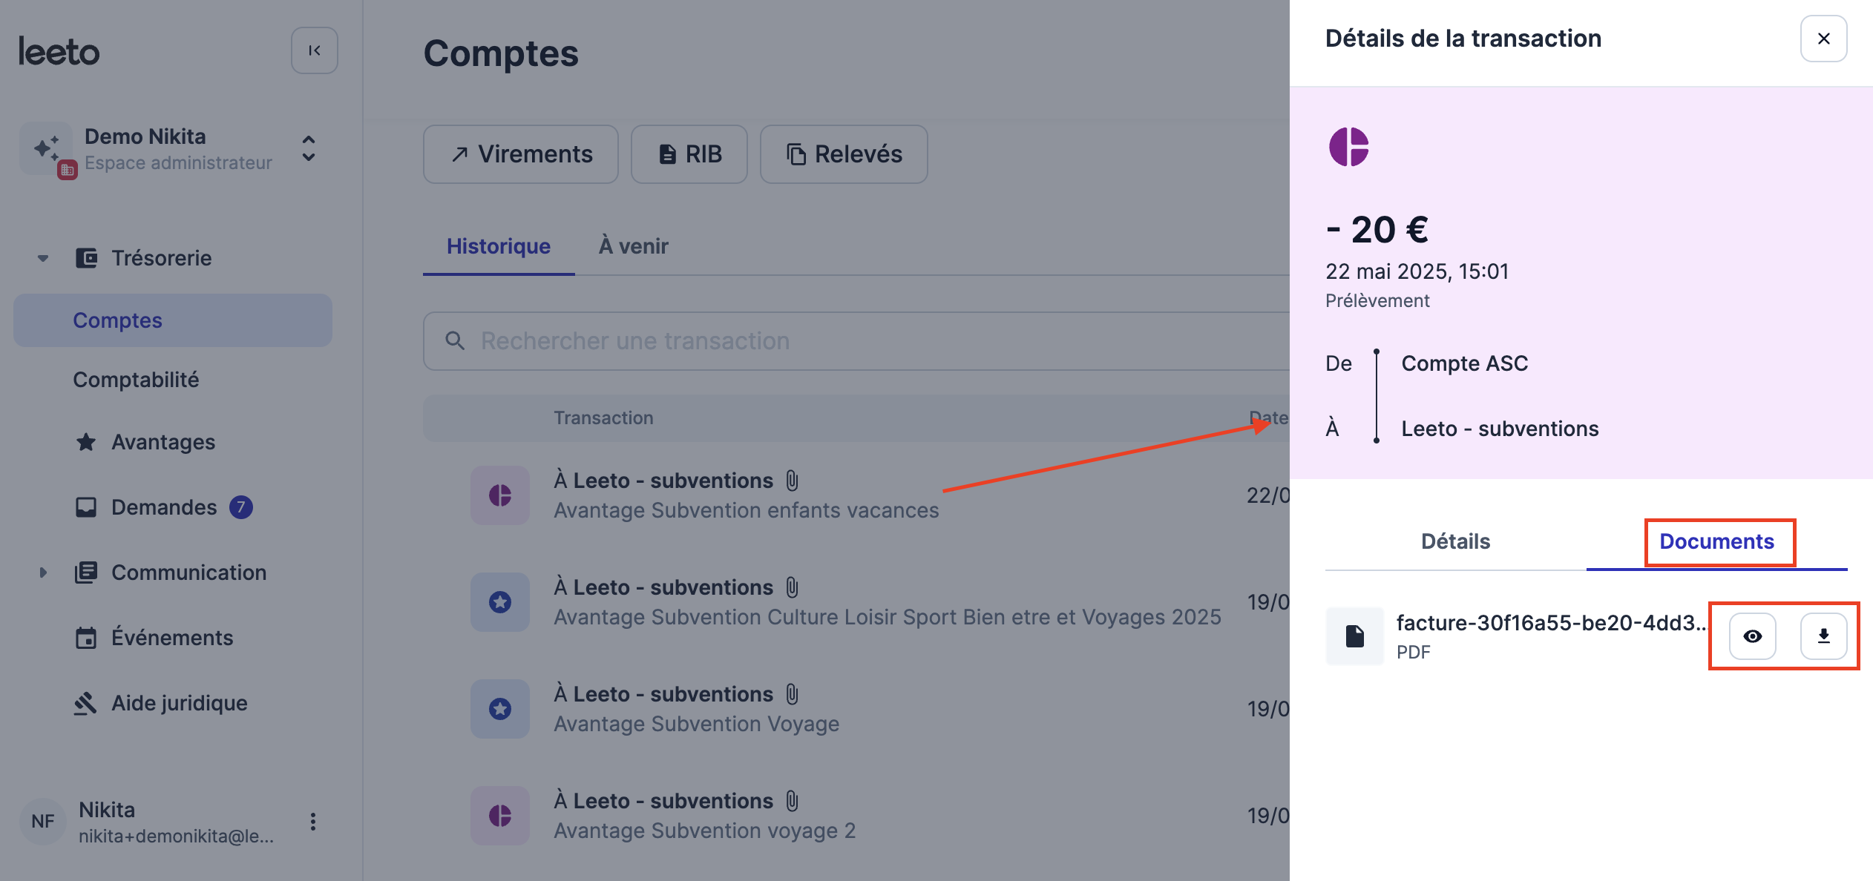Screen dimensions: 1873x881
Task: Open the RIB document button
Action: coord(689,154)
